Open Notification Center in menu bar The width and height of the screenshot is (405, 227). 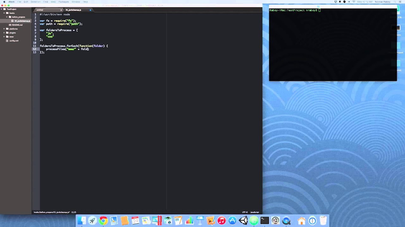pos(401,2)
